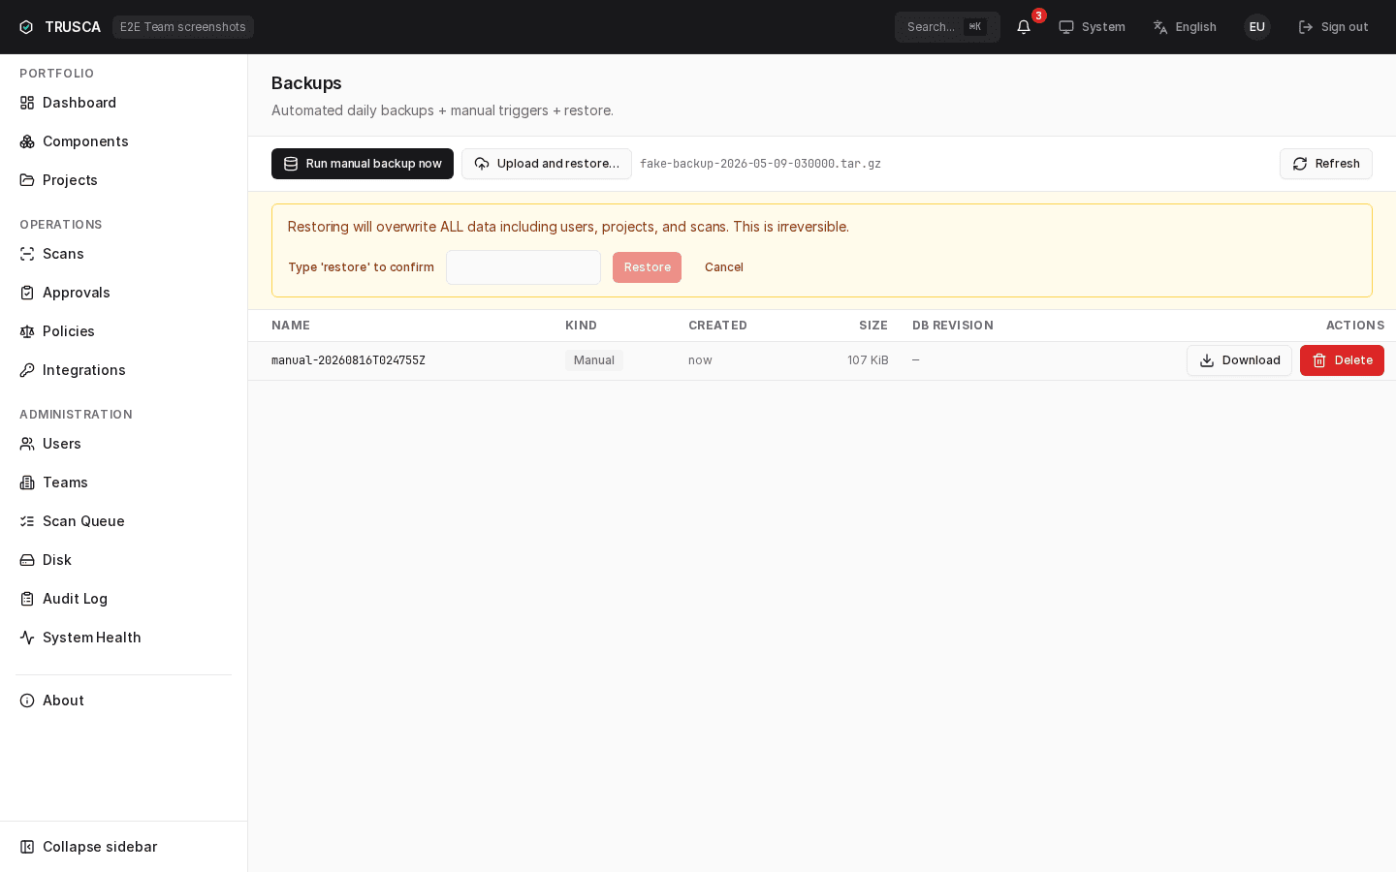Collapse the sidebar
Image resolution: width=1396 pixels, height=872 pixels.
tap(123, 847)
